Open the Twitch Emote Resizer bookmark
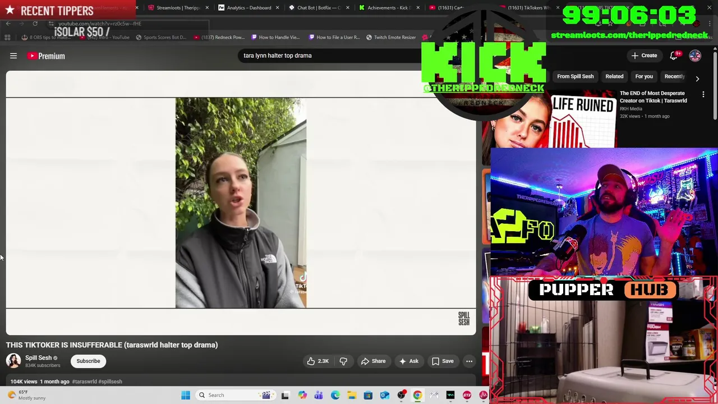This screenshot has height=404, width=718. pyautogui.click(x=391, y=37)
